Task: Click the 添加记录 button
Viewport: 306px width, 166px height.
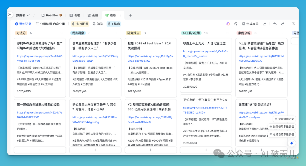Action: (23, 24)
